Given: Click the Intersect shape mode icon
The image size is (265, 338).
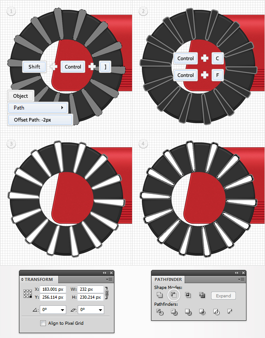Looking at the screenshot, I should click(188, 295).
